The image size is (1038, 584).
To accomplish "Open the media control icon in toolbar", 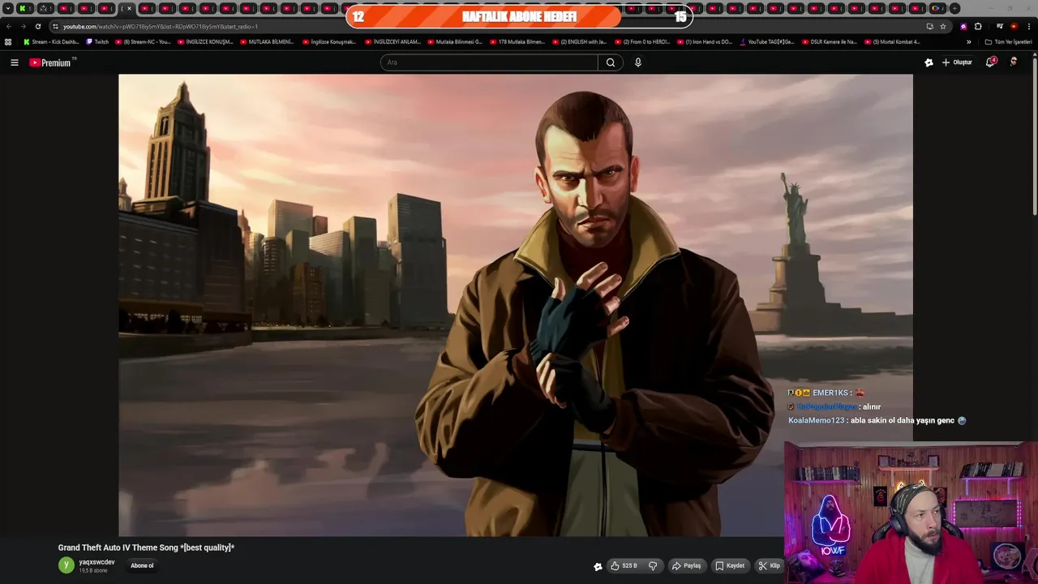I will (1000, 26).
